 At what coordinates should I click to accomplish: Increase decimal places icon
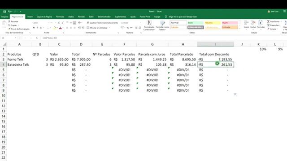point(136,28)
